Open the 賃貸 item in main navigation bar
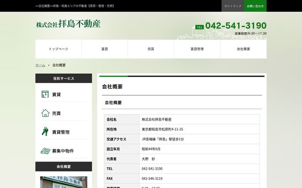Viewport: 302px width, 188px height. (x=105, y=49)
